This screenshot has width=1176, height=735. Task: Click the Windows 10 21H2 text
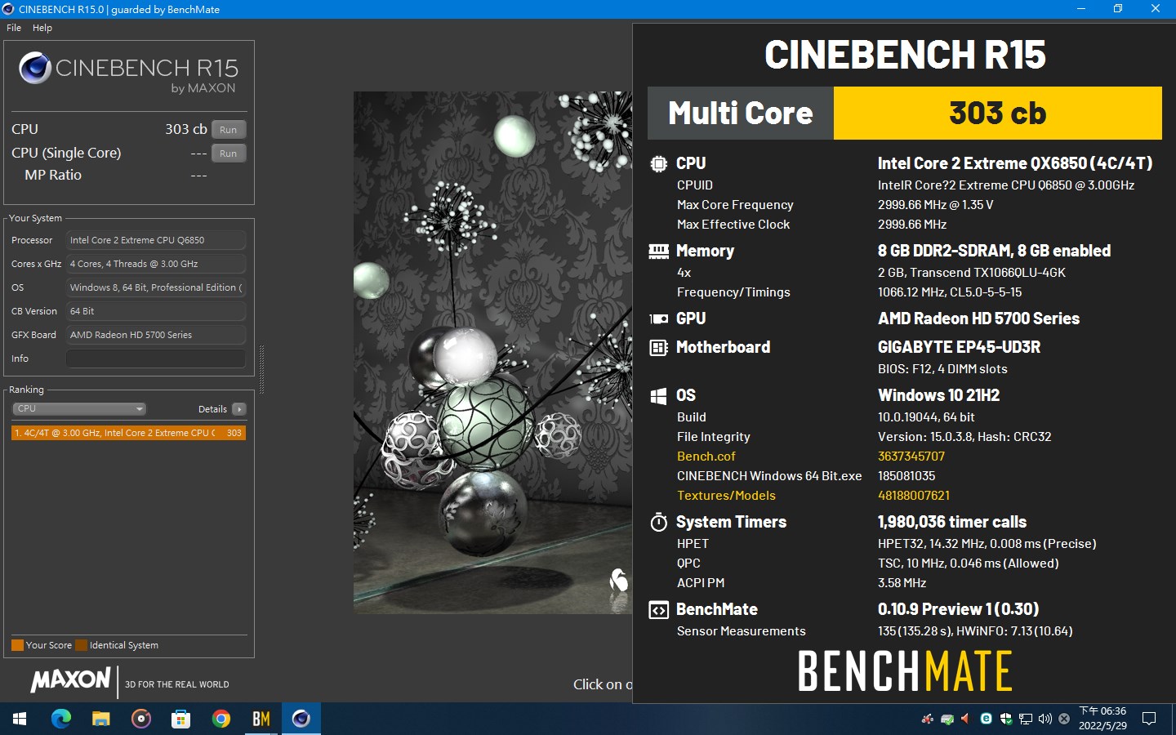[x=938, y=395]
